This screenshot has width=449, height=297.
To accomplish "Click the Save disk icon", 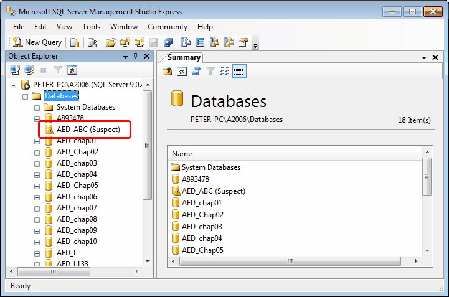I will 154,43.
